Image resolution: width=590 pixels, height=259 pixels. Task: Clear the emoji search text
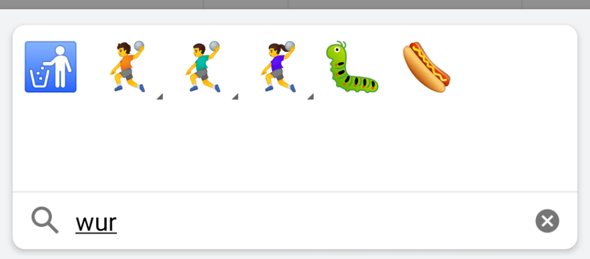tap(547, 221)
